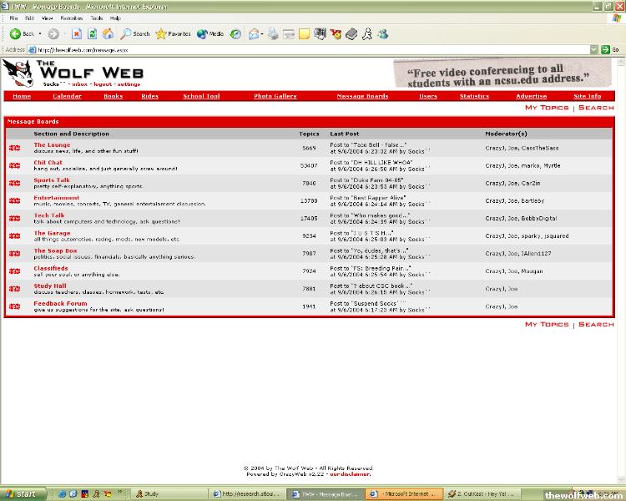Click the My Topics link at top right
Image resolution: width=626 pixels, height=501 pixels.
(547, 108)
